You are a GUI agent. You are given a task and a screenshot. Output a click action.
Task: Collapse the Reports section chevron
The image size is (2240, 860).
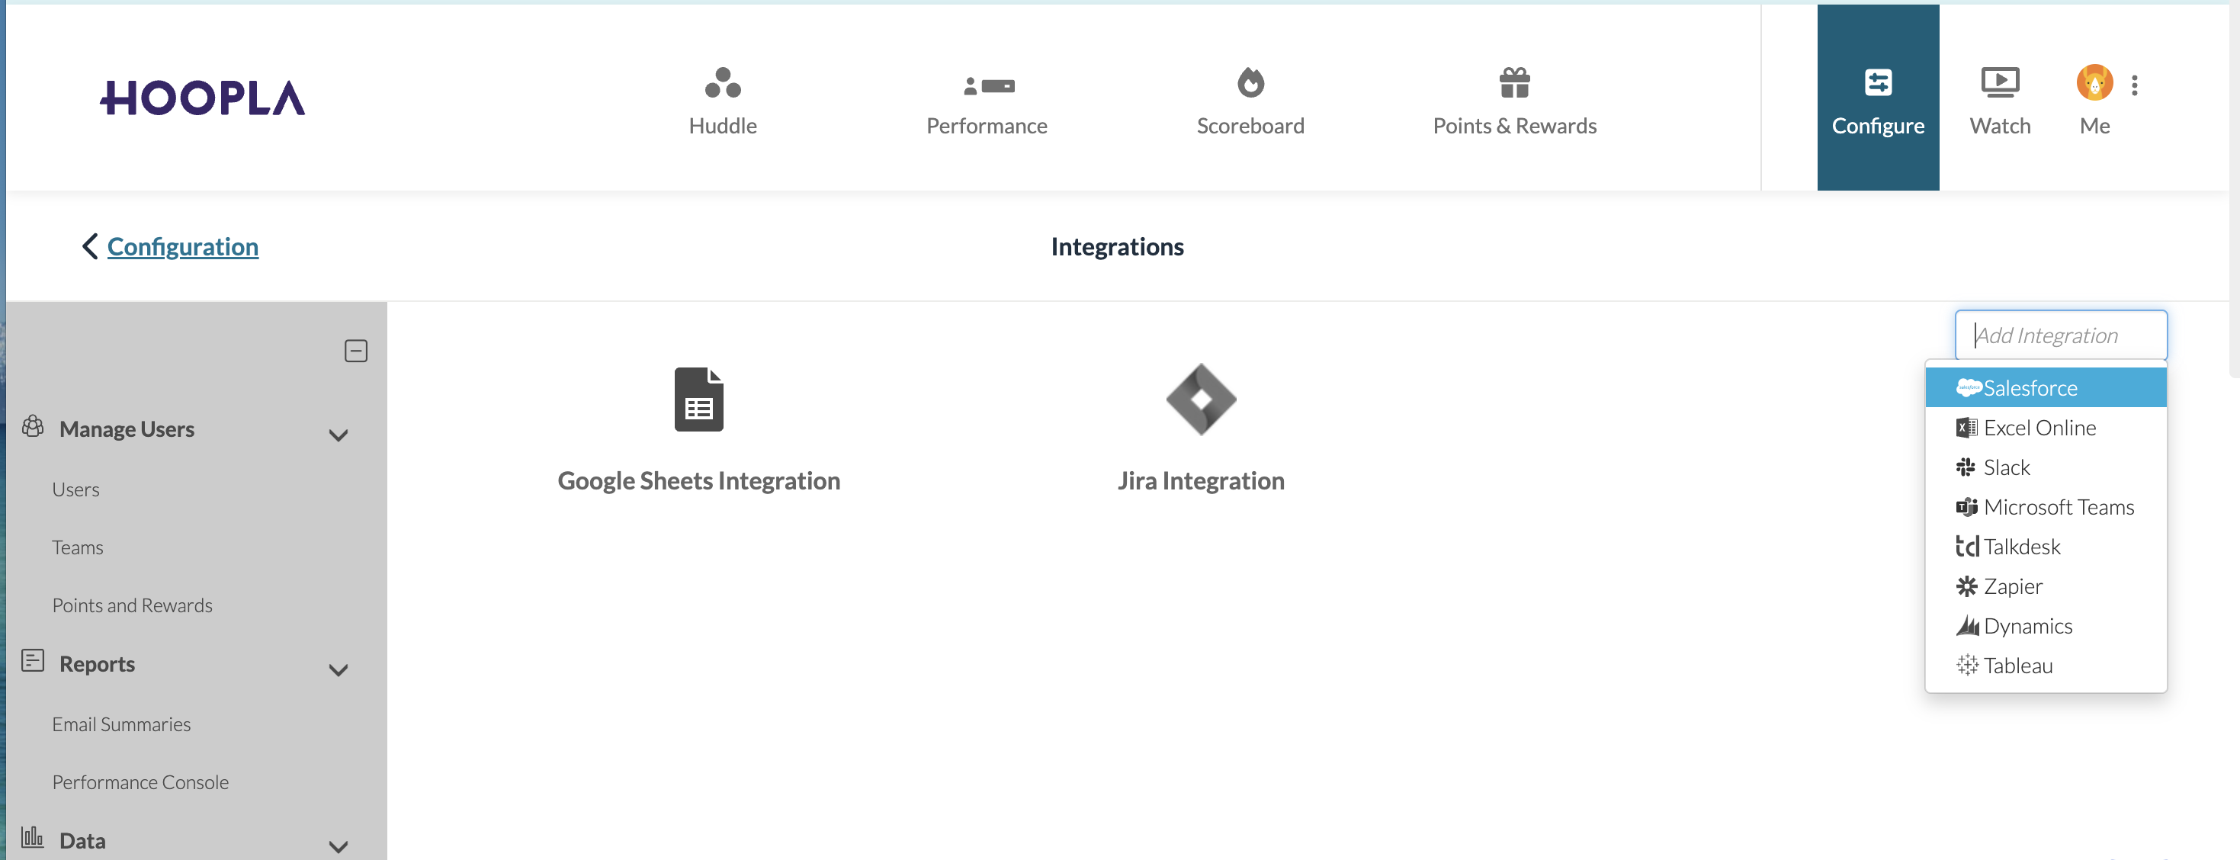(339, 669)
